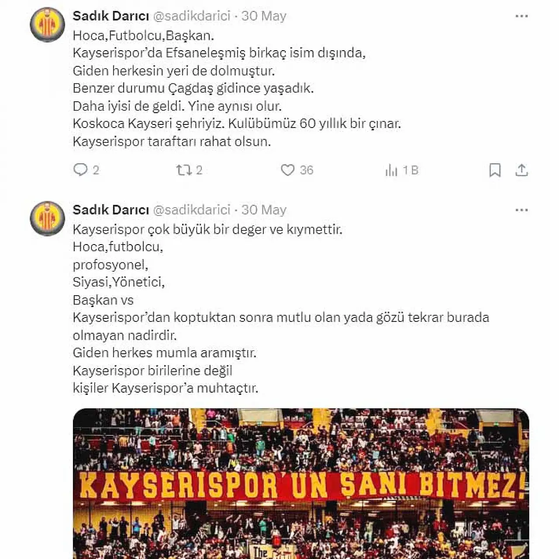Open @sadikdarici handle on second tweet
The image size is (559, 559).
[191, 210]
